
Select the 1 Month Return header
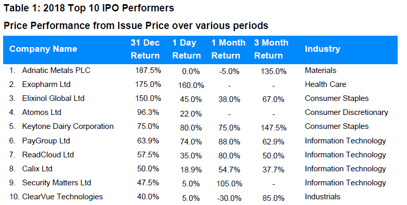229,49
